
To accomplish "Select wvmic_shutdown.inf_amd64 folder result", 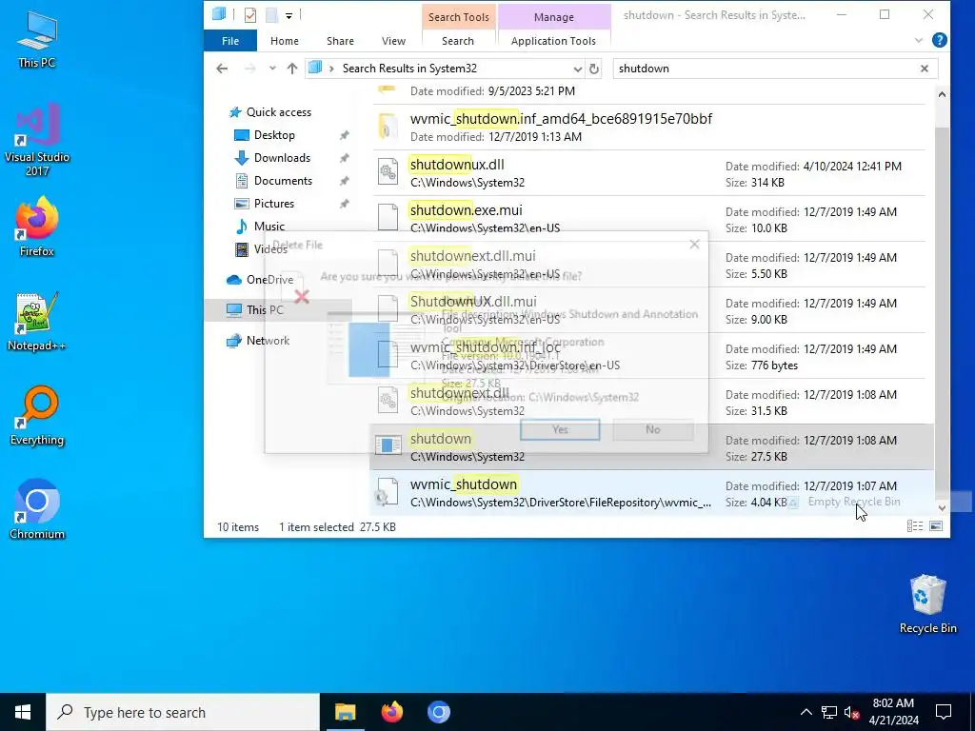I will point(649,127).
